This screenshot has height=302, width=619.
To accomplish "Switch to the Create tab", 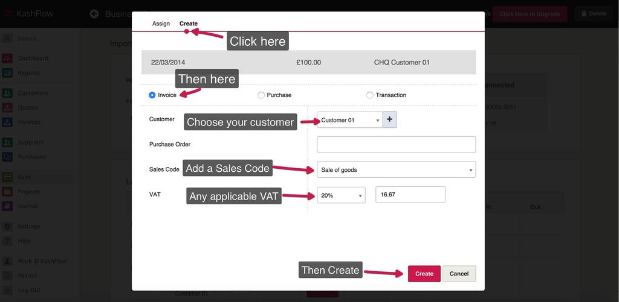I will [x=189, y=24].
